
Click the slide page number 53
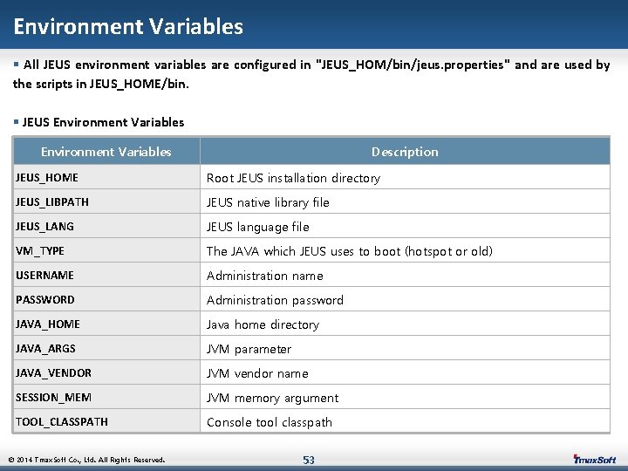309,460
